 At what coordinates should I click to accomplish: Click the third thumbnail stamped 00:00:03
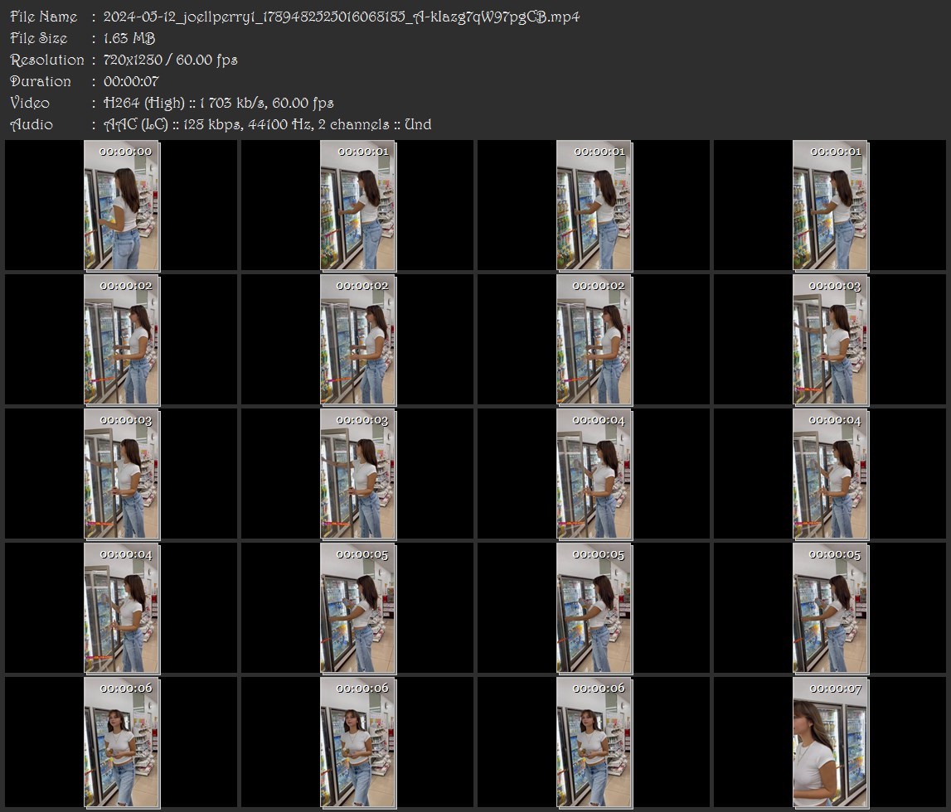coord(358,474)
